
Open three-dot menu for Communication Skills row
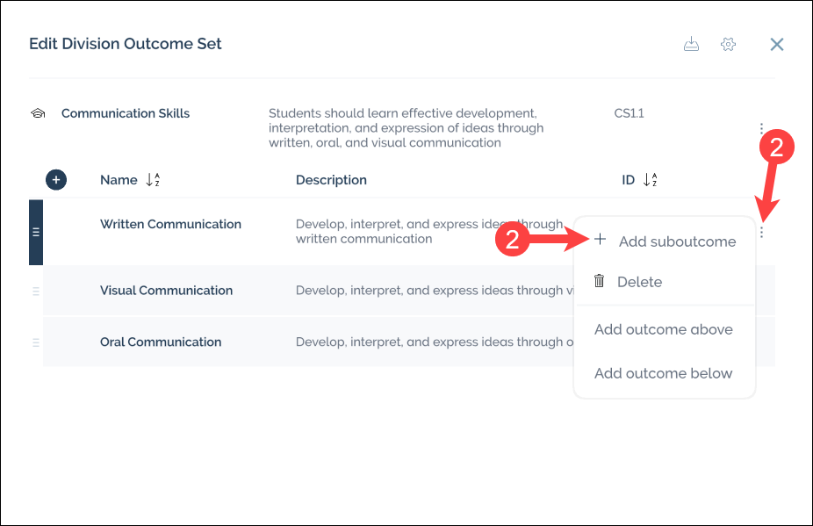(x=761, y=129)
